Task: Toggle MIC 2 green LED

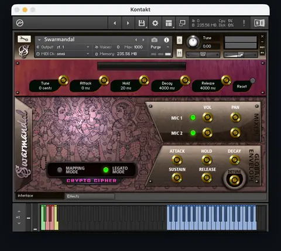Action: 193,133
